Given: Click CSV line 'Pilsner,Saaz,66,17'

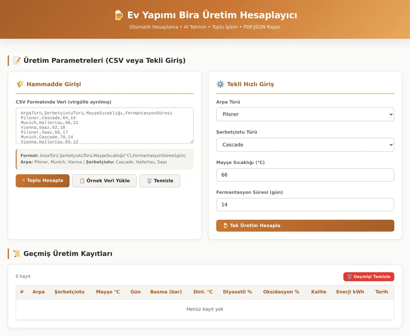Looking at the screenshot, I should coord(44,132).
